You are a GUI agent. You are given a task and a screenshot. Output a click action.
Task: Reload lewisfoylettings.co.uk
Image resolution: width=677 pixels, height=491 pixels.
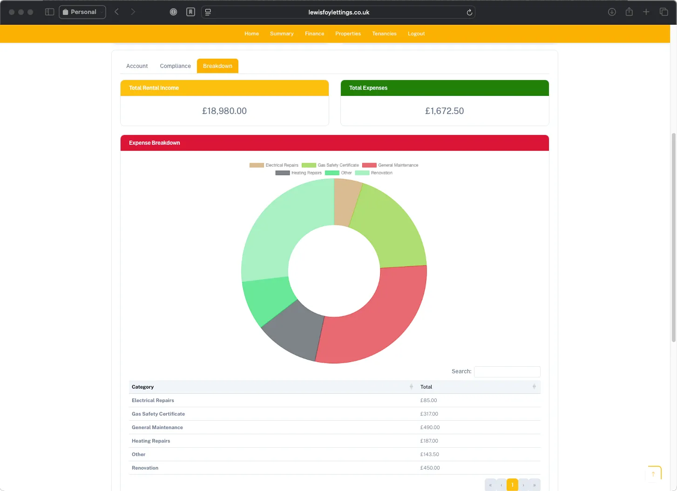coord(469,12)
